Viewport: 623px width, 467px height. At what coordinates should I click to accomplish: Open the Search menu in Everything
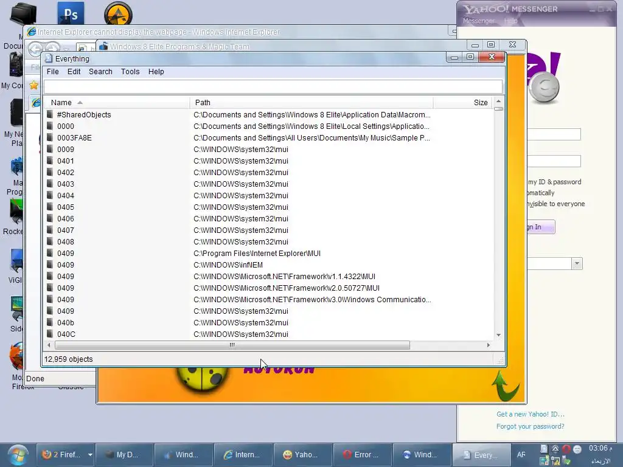(x=100, y=72)
